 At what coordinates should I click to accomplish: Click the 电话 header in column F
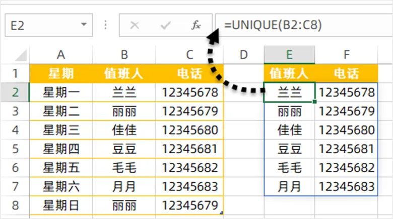pos(346,74)
